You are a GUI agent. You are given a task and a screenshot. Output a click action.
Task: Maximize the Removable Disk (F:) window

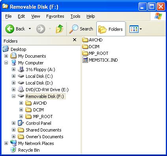pos(152,7)
